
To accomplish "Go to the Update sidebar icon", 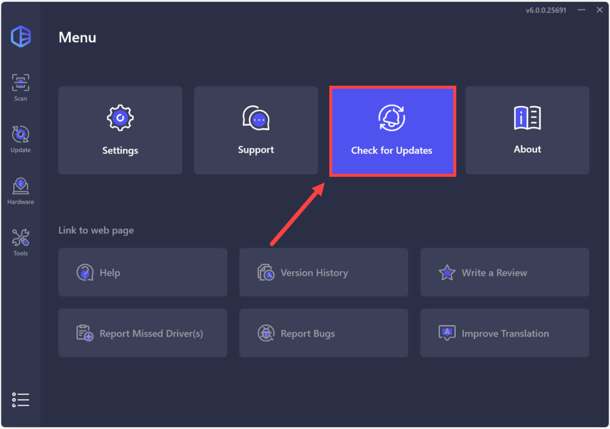I will pyautogui.click(x=21, y=139).
